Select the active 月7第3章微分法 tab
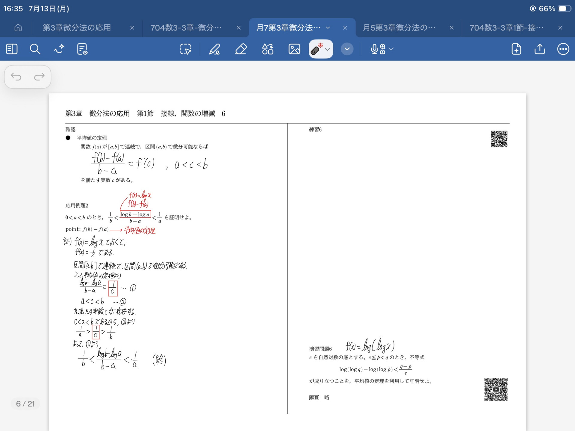 click(288, 28)
